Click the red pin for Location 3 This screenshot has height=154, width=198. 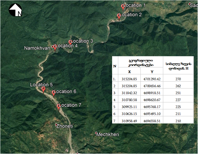click(71, 42)
